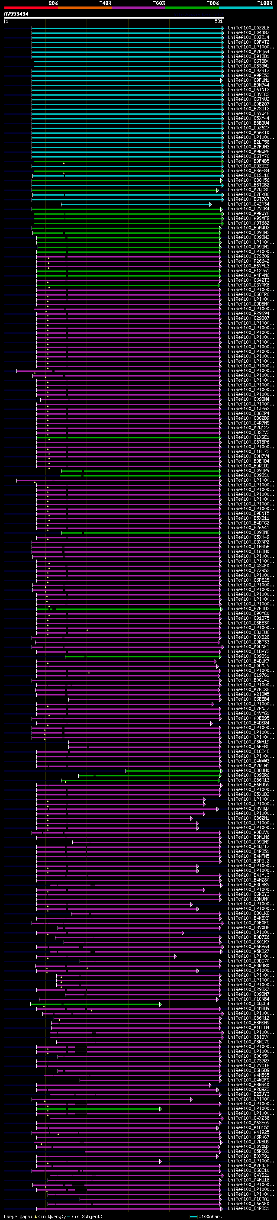Select UniRef100_C6TNT2 in the hit list
Screen dimensions: 277x1220
click(248, 90)
